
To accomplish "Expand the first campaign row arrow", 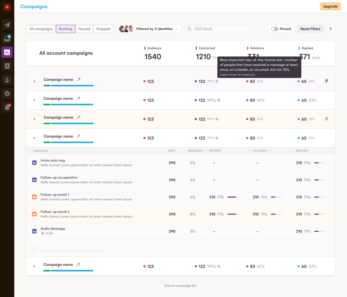I will [34, 81].
